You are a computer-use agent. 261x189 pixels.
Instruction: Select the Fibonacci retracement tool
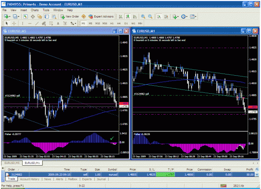click(x=51, y=23)
